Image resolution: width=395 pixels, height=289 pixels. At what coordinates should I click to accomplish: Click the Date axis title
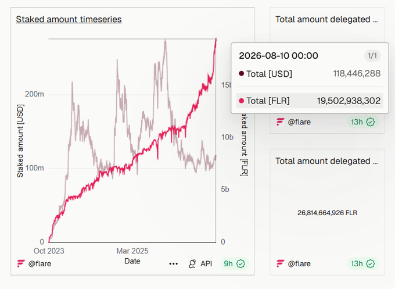(x=132, y=261)
